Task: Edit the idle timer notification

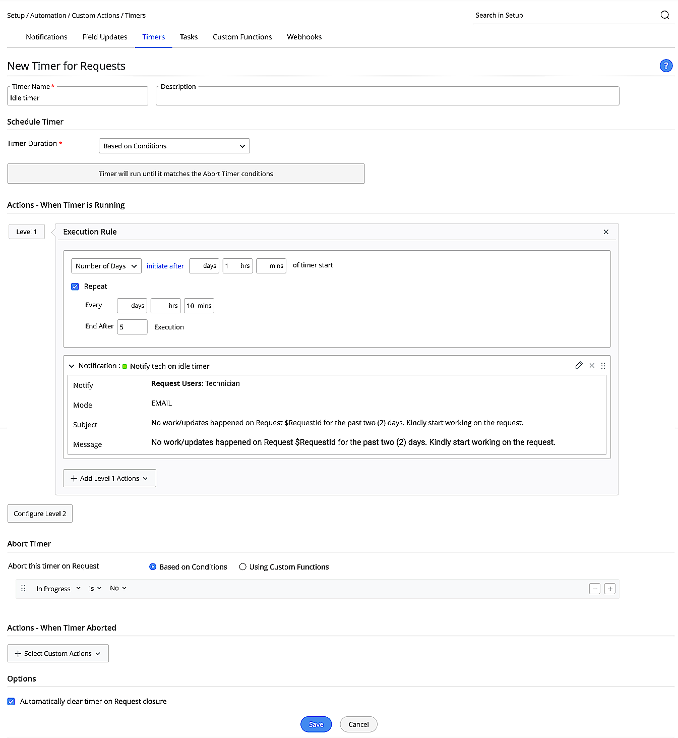Action: pyautogui.click(x=579, y=365)
